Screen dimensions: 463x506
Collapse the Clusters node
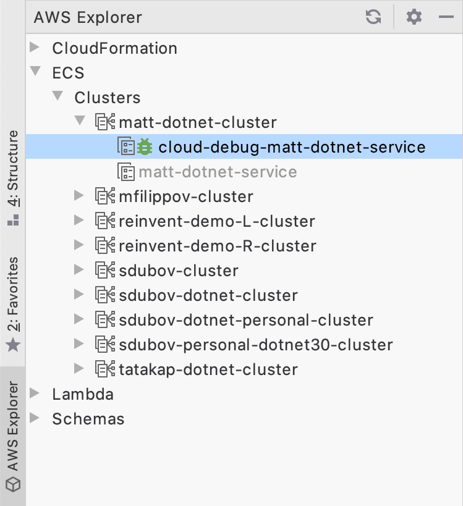pos(57,96)
